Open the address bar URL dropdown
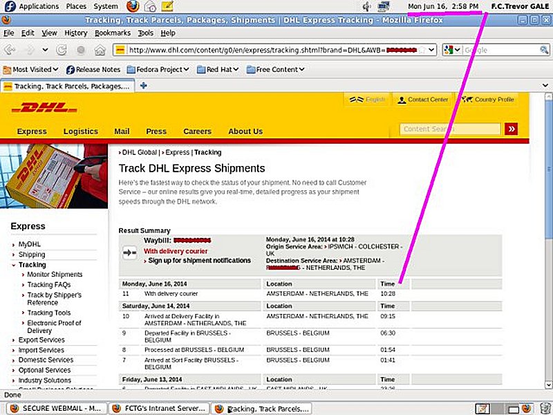This screenshot has width=553, height=415. tap(431, 50)
